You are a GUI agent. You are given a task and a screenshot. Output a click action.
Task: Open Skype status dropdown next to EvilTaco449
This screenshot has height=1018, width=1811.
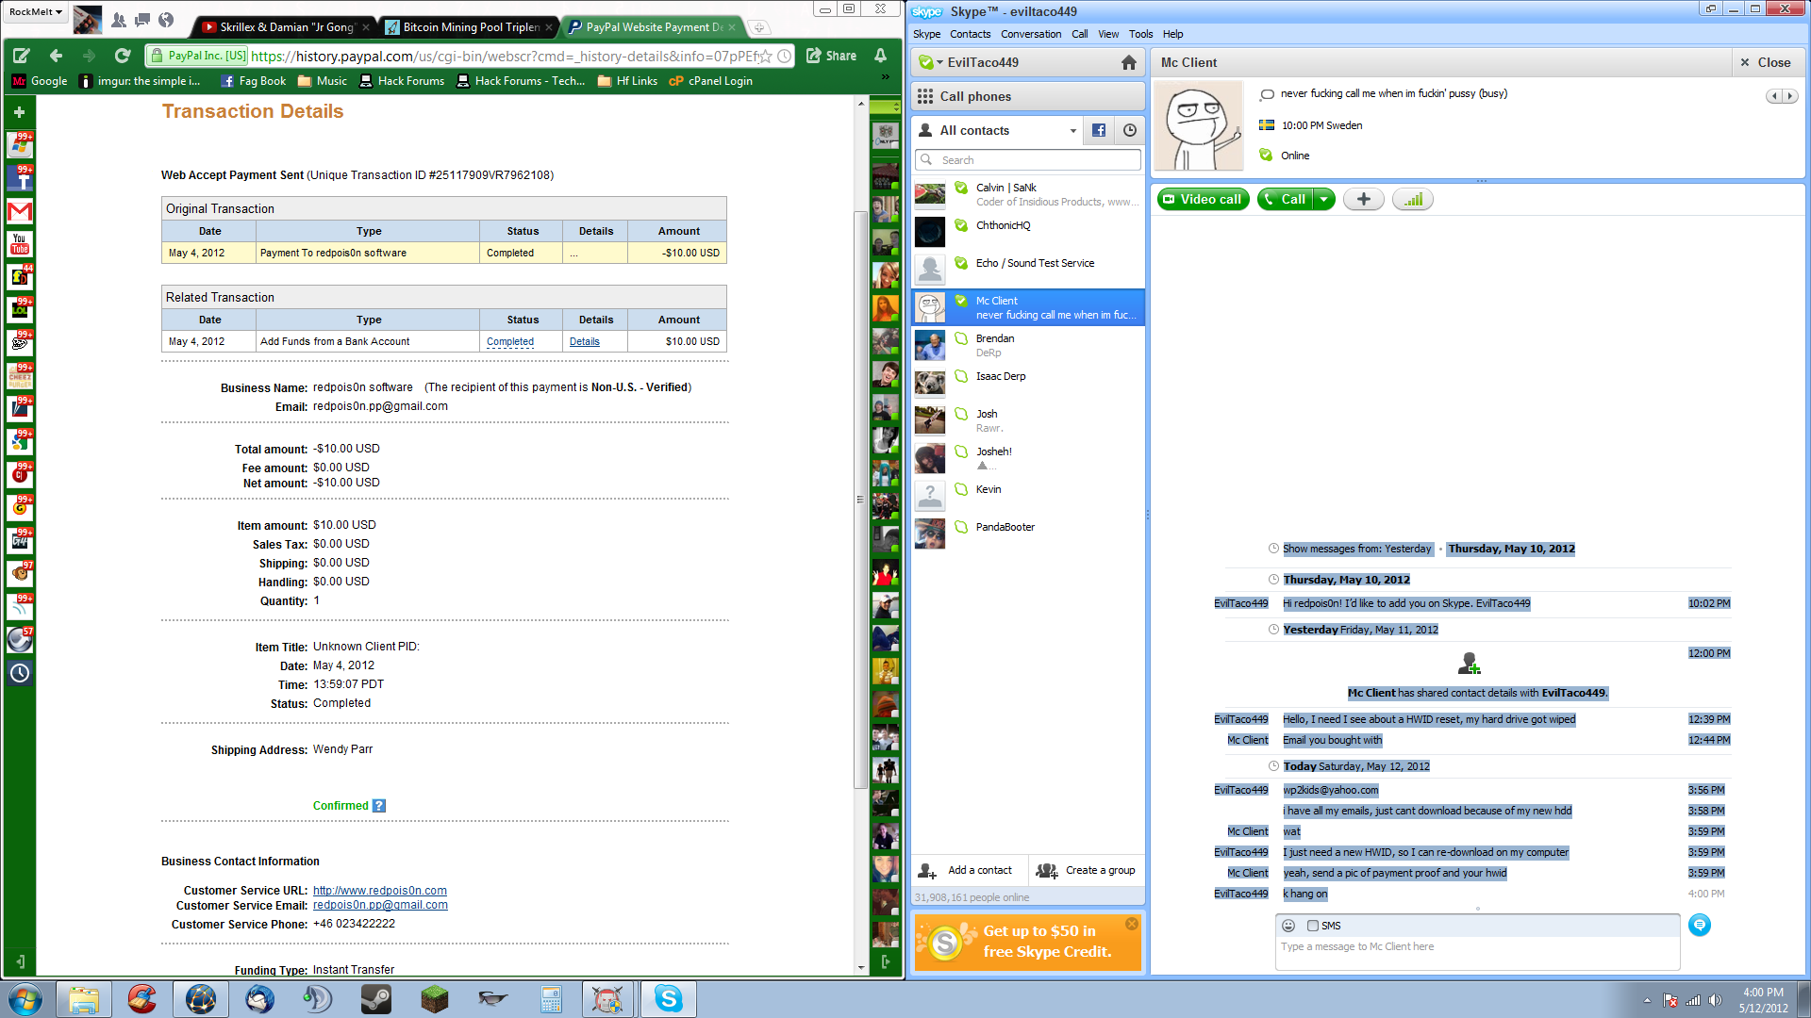[931, 62]
